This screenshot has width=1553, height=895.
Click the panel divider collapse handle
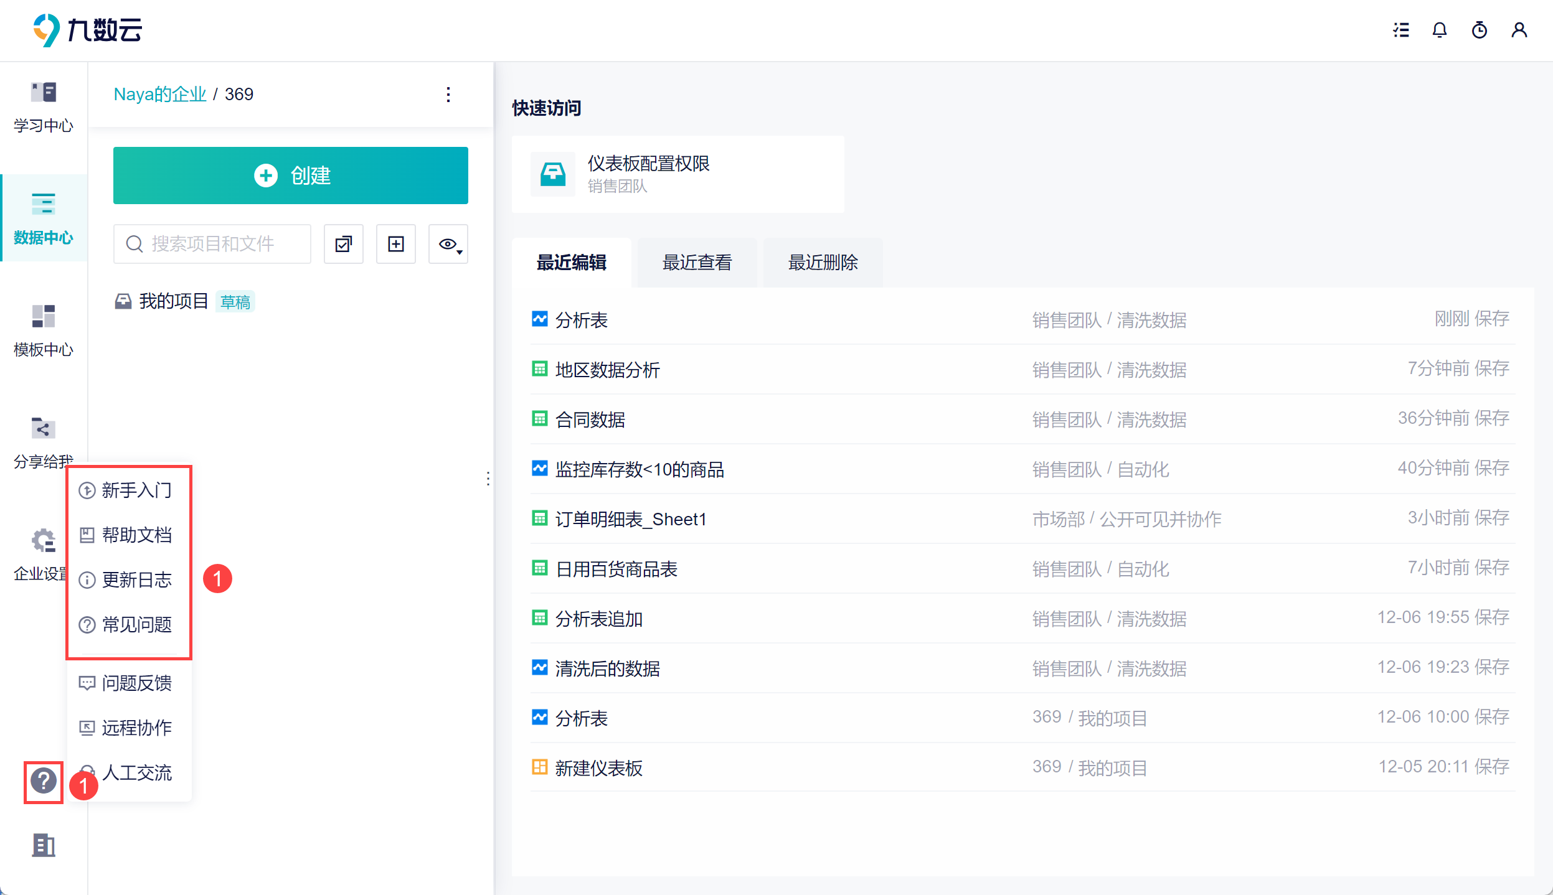(488, 478)
